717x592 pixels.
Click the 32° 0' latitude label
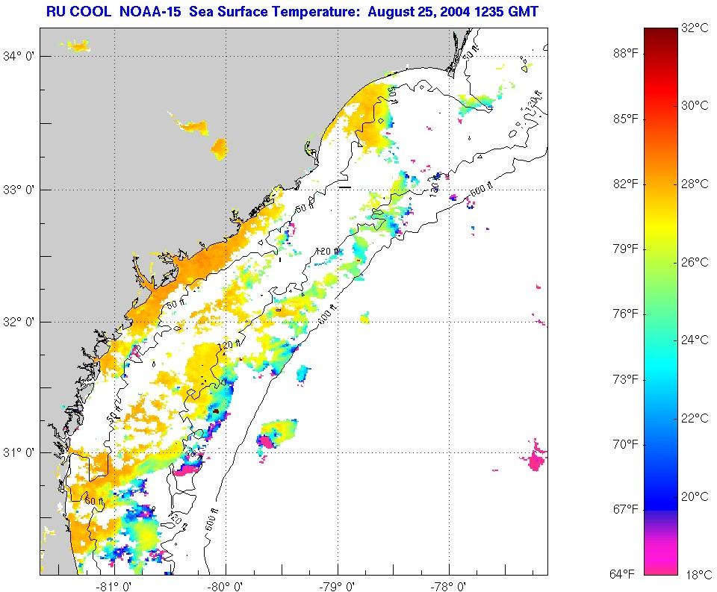18,322
